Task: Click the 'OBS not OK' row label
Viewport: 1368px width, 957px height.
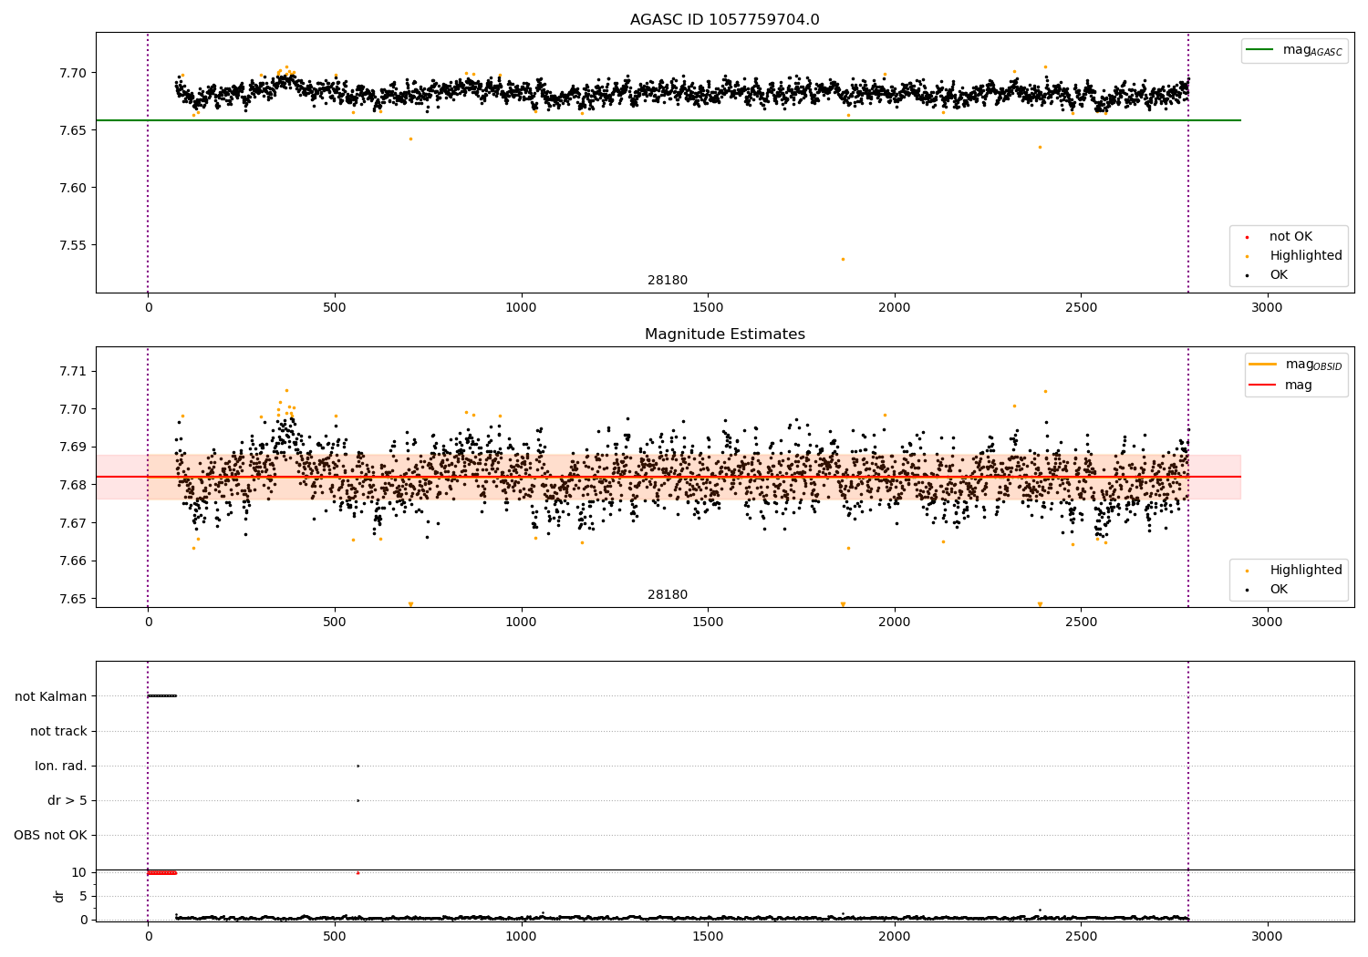Action: (x=50, y=835)
